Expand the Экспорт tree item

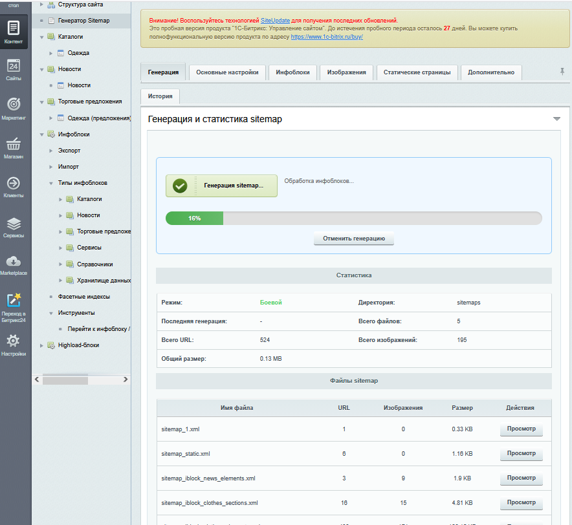[x=51, y=151]
